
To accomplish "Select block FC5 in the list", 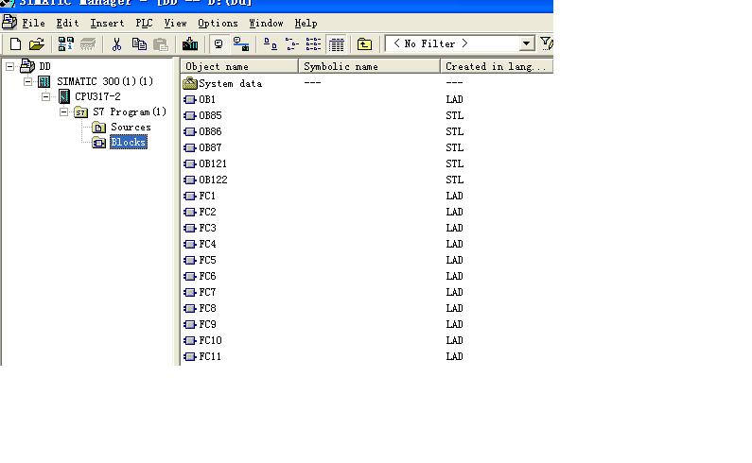I will (x=207, y=260).
